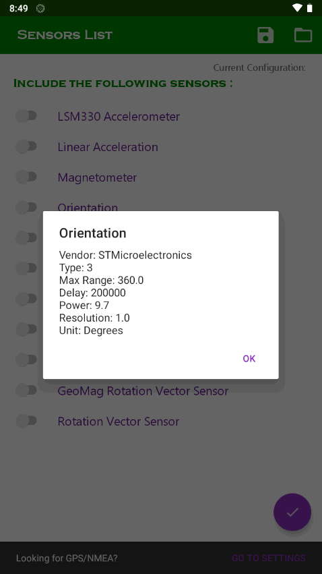Image resolution: width=322 pixels, height=574 pixels.
Task: Tap the purple checkmark floating button
Action: pos(292,512)
